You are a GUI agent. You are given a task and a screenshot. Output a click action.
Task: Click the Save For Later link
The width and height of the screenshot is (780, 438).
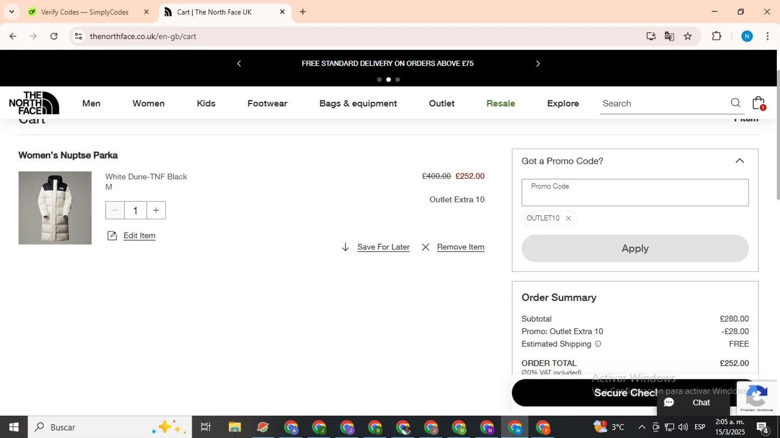[383, 247]
